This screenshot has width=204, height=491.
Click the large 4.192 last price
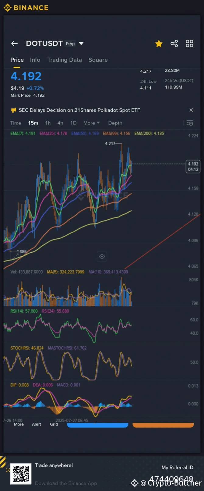coord(26,76)
